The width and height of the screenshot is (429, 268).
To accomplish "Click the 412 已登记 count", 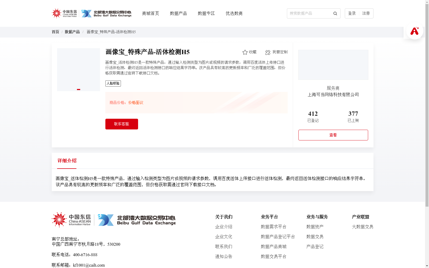I will [x=313, y=117].
